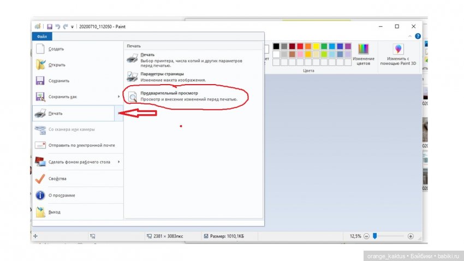Click the Файл tab

pos(41,36)
